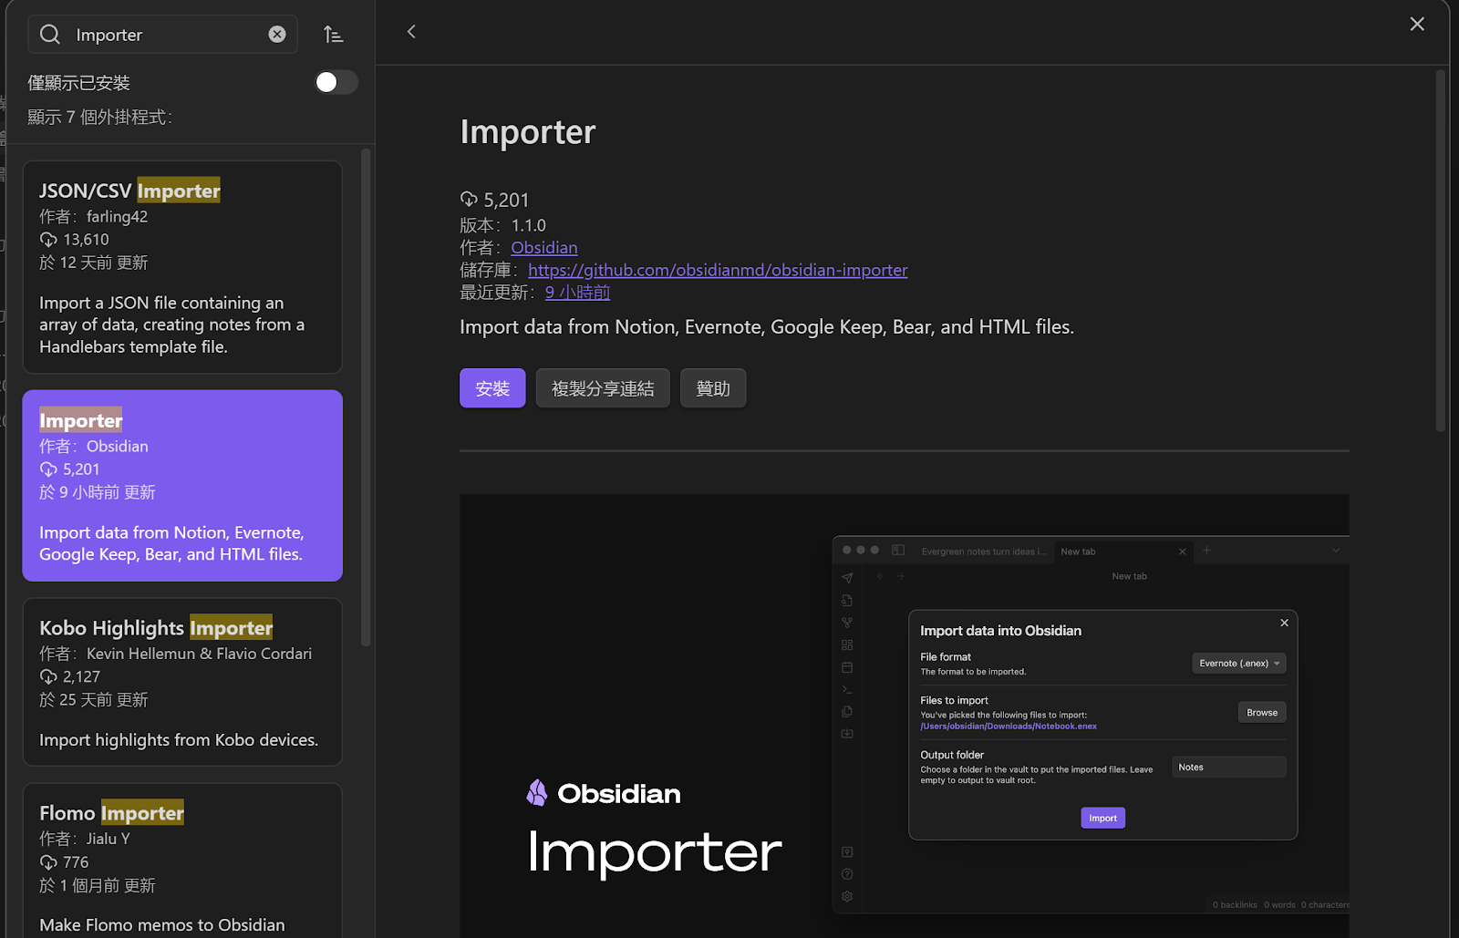Image resolution: width=1459 pixels, height=938 pixels.
Task: Click the 顯示 7 個外掛程式 count text
Action: tap(99, 117)
